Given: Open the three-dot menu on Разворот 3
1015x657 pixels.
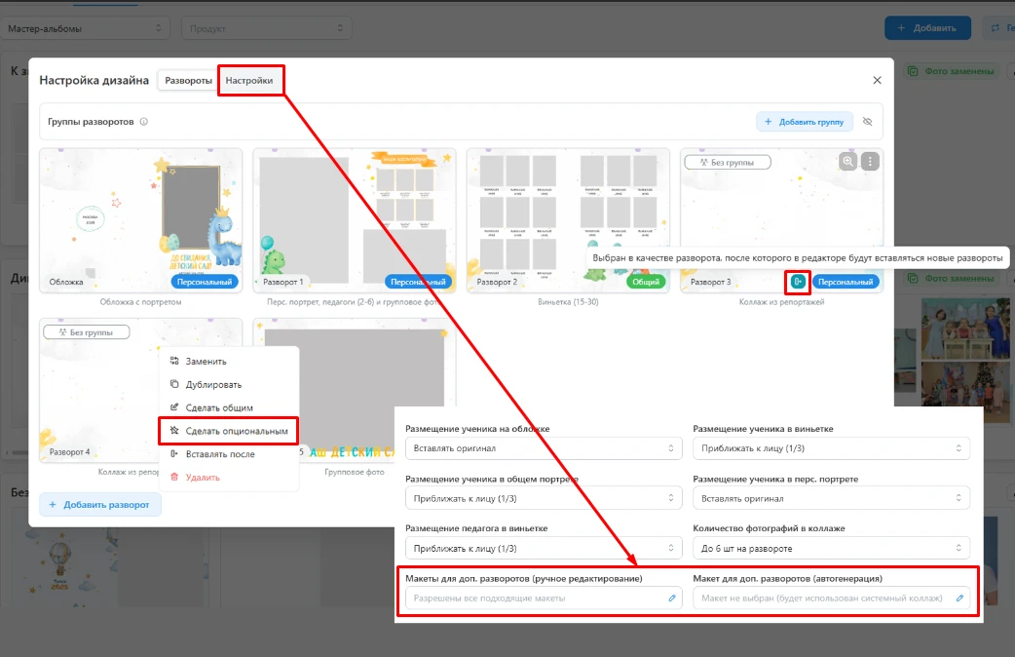Looking at the screenshot, I should (x=870, y=162).
